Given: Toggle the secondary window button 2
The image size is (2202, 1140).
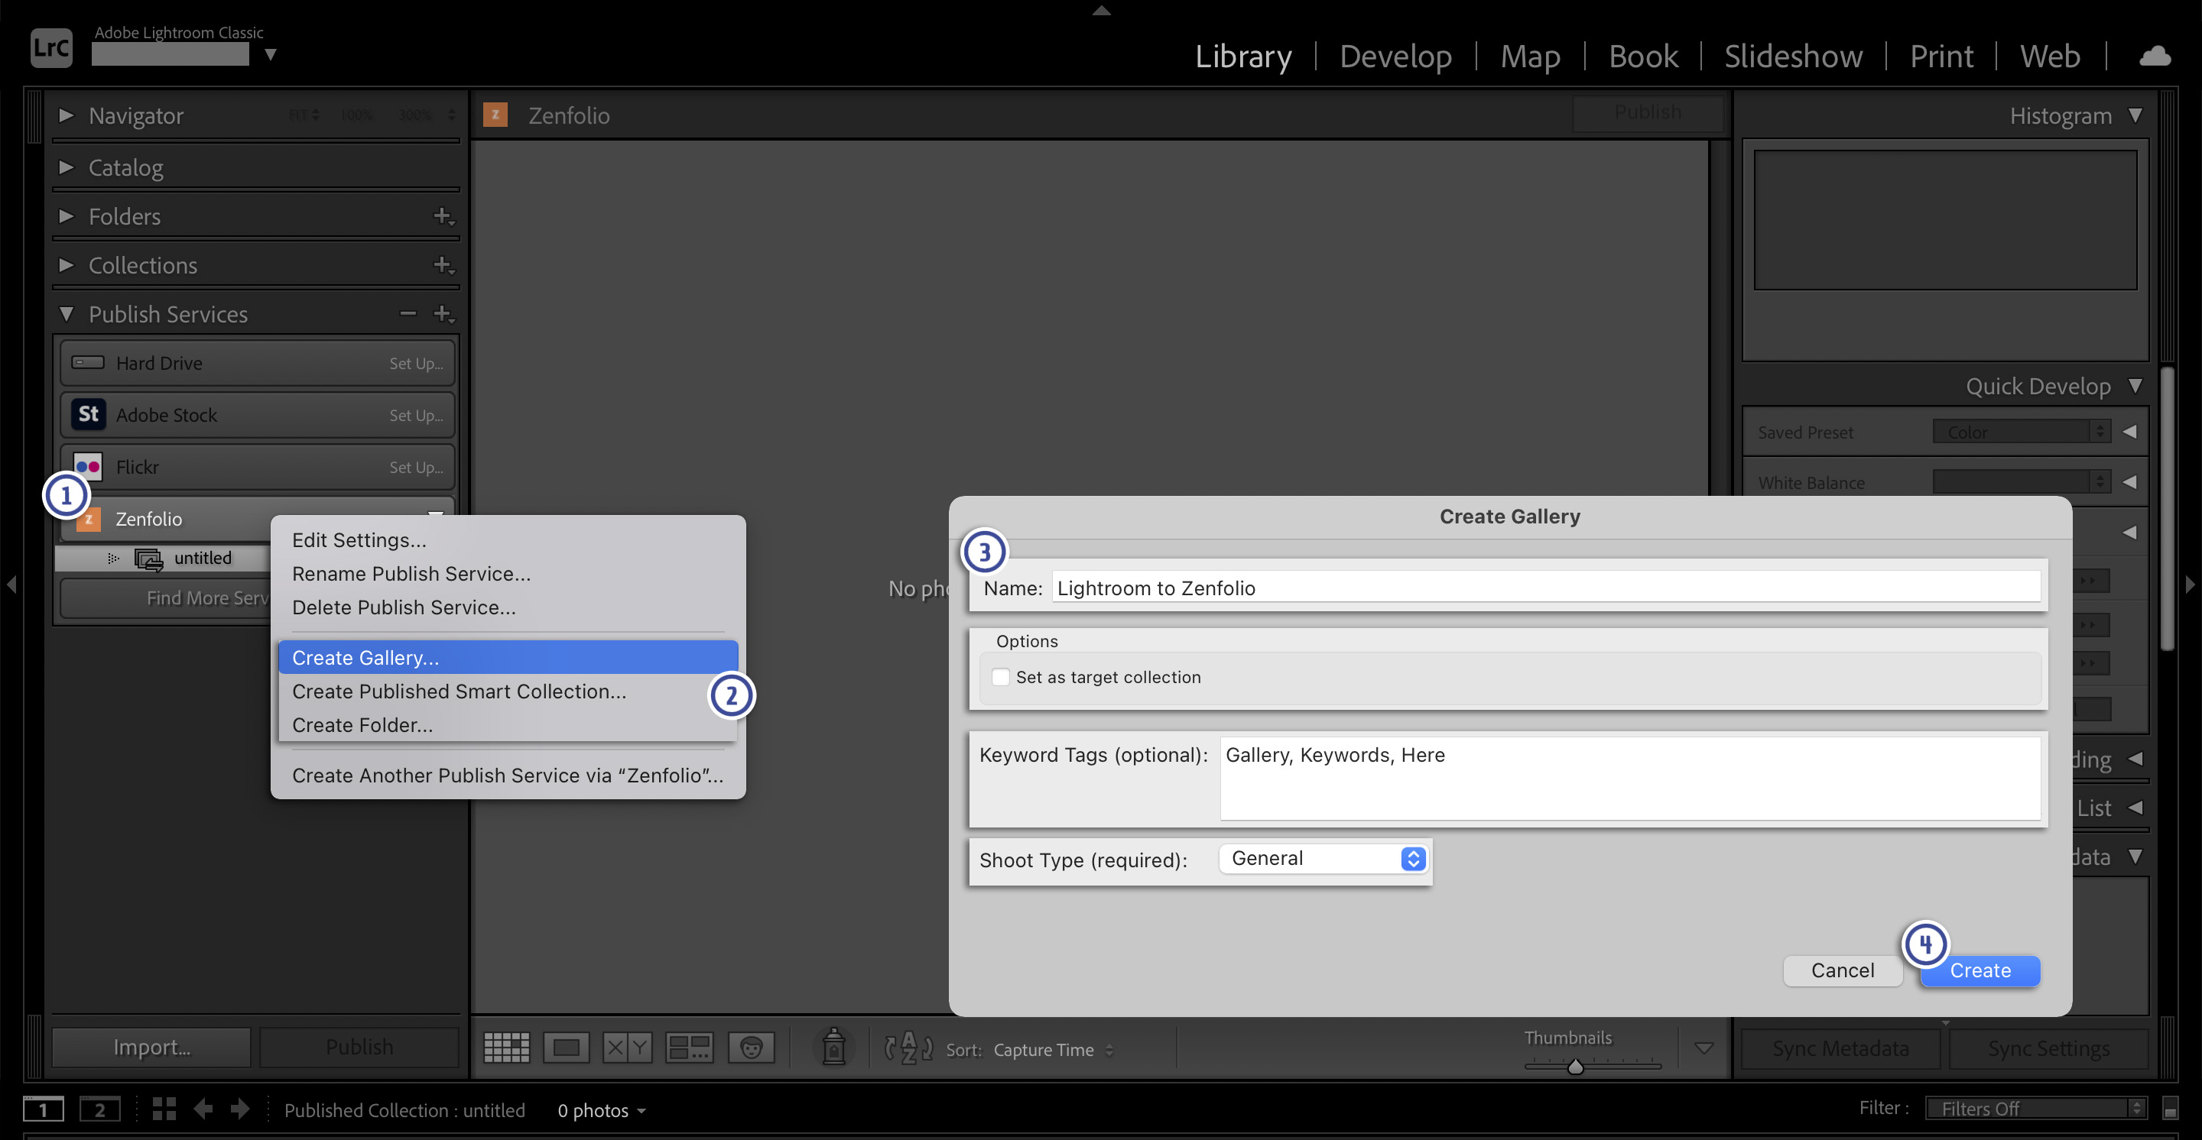Looking at the screenshot, I should [100, 1109].
